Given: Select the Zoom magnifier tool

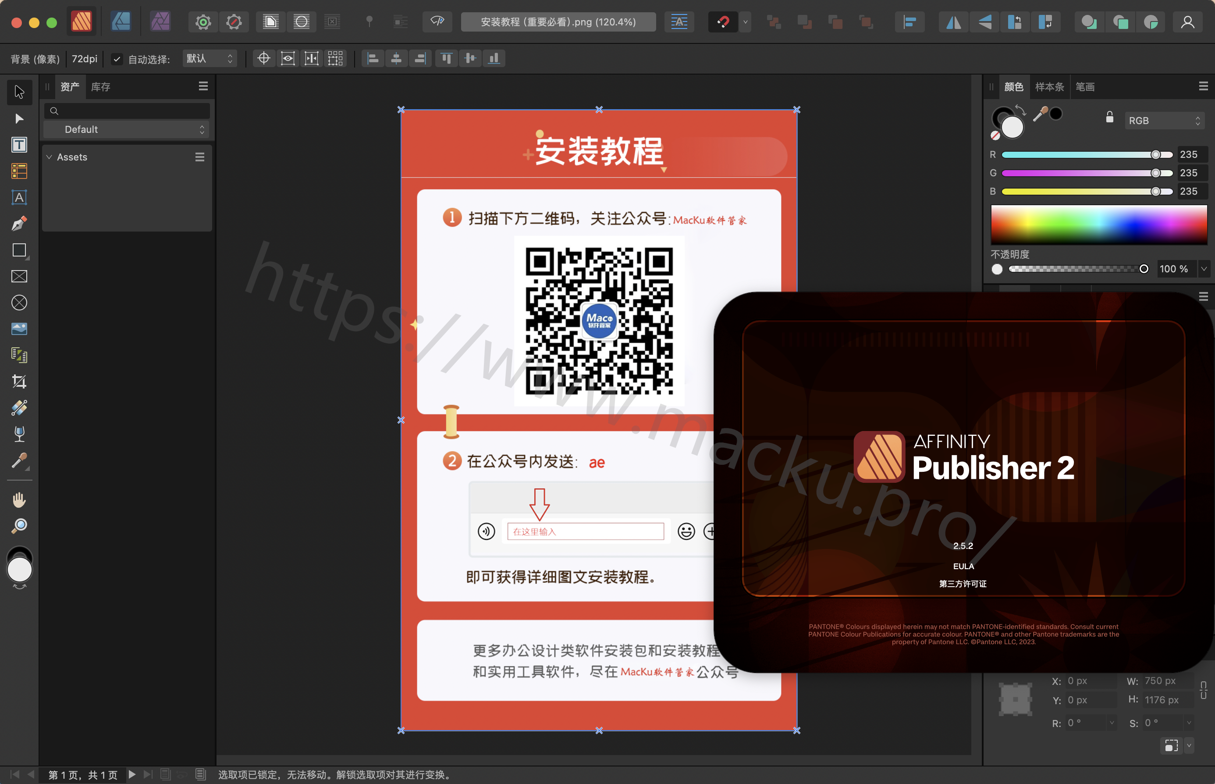Looking at the screenshot, I should (19, 526).
